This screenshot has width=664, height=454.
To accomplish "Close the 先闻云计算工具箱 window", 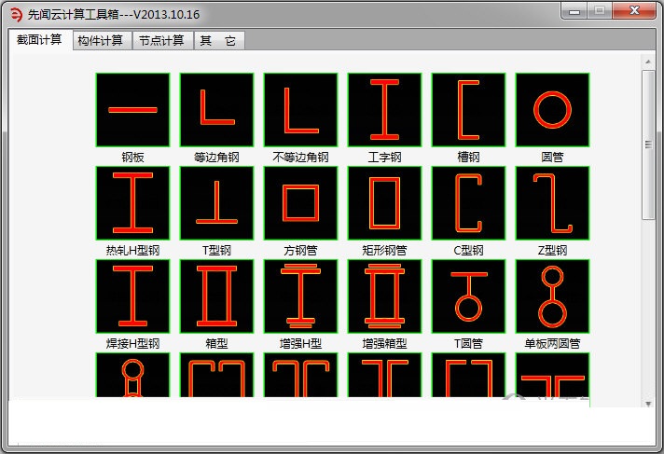I will [634, 11].
